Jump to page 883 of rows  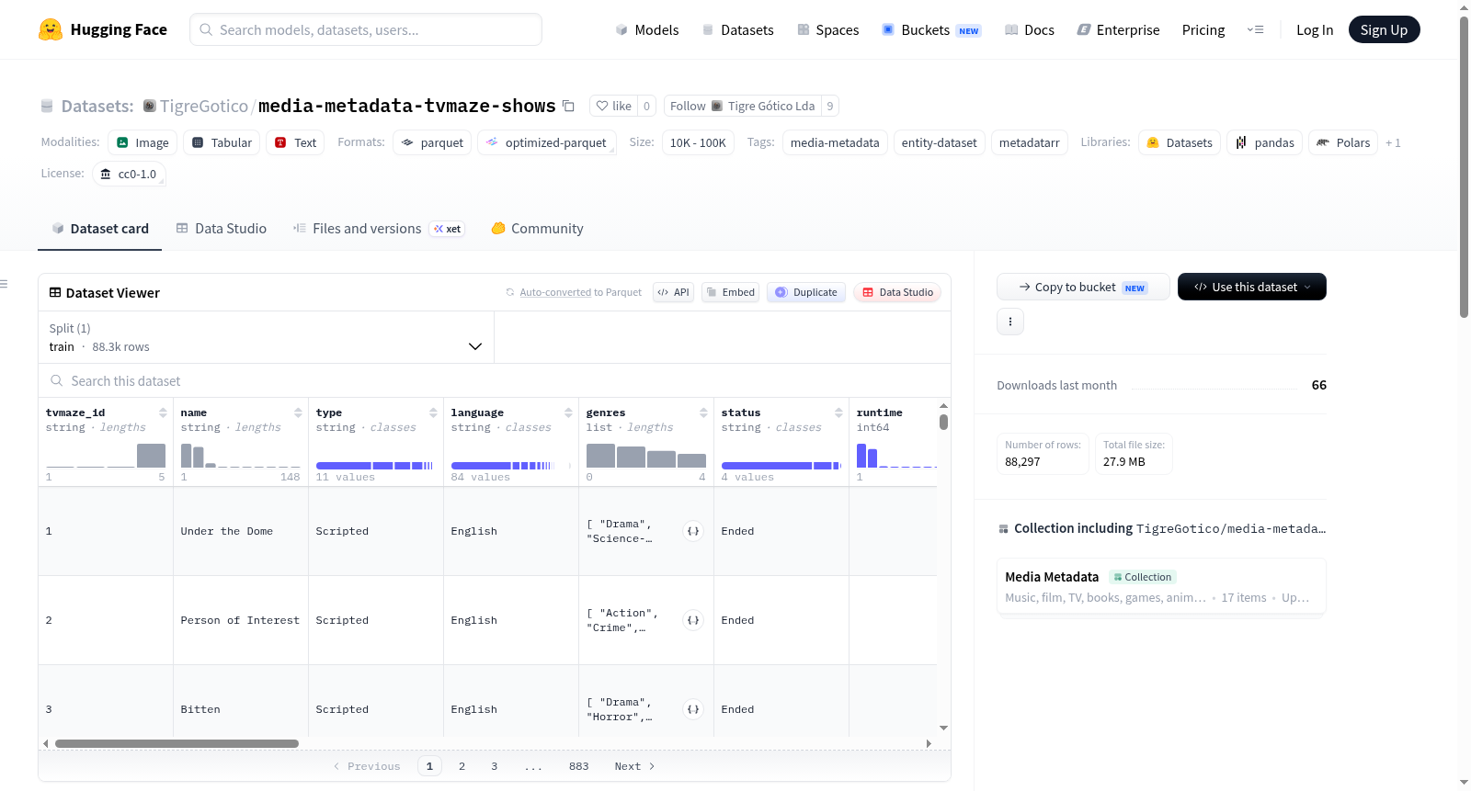(x=578, y=766)
